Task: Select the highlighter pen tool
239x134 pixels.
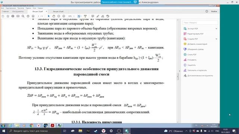Action: point(98,16)
